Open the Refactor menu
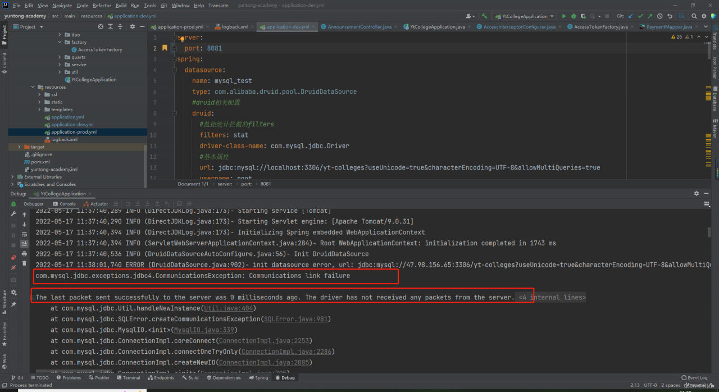The image size is (719, 392). tap(102, 6)
